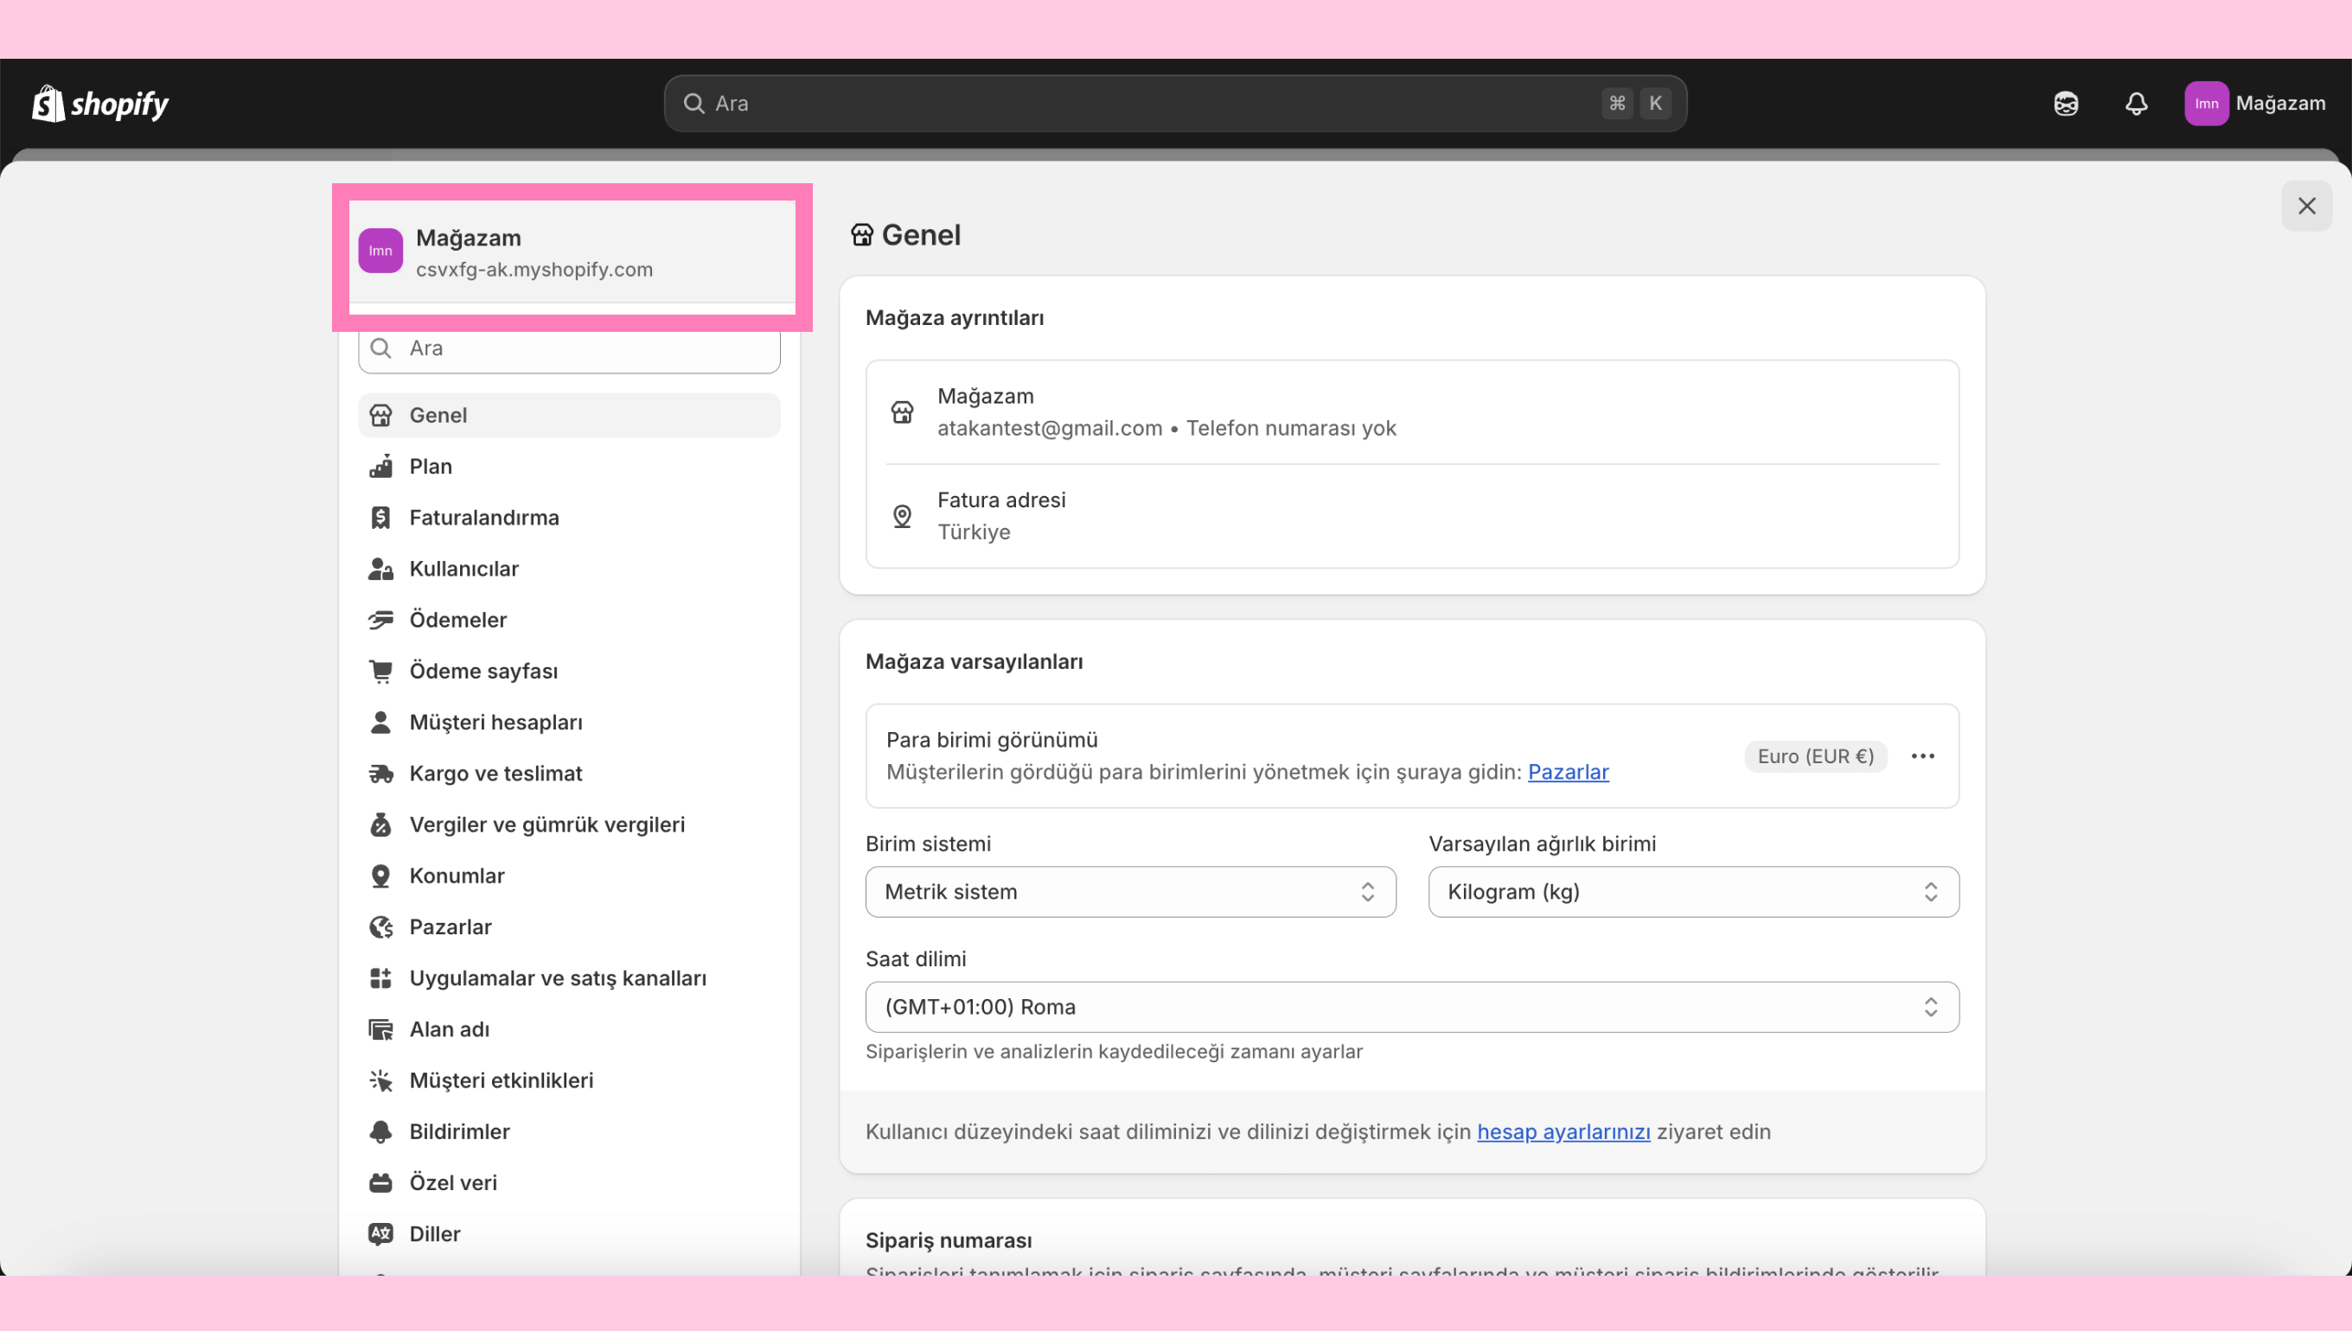Follow the Pazarlar link in currency description
The width and height of the screenshot is (2352, 1331).
click(x=1568, y=772)
